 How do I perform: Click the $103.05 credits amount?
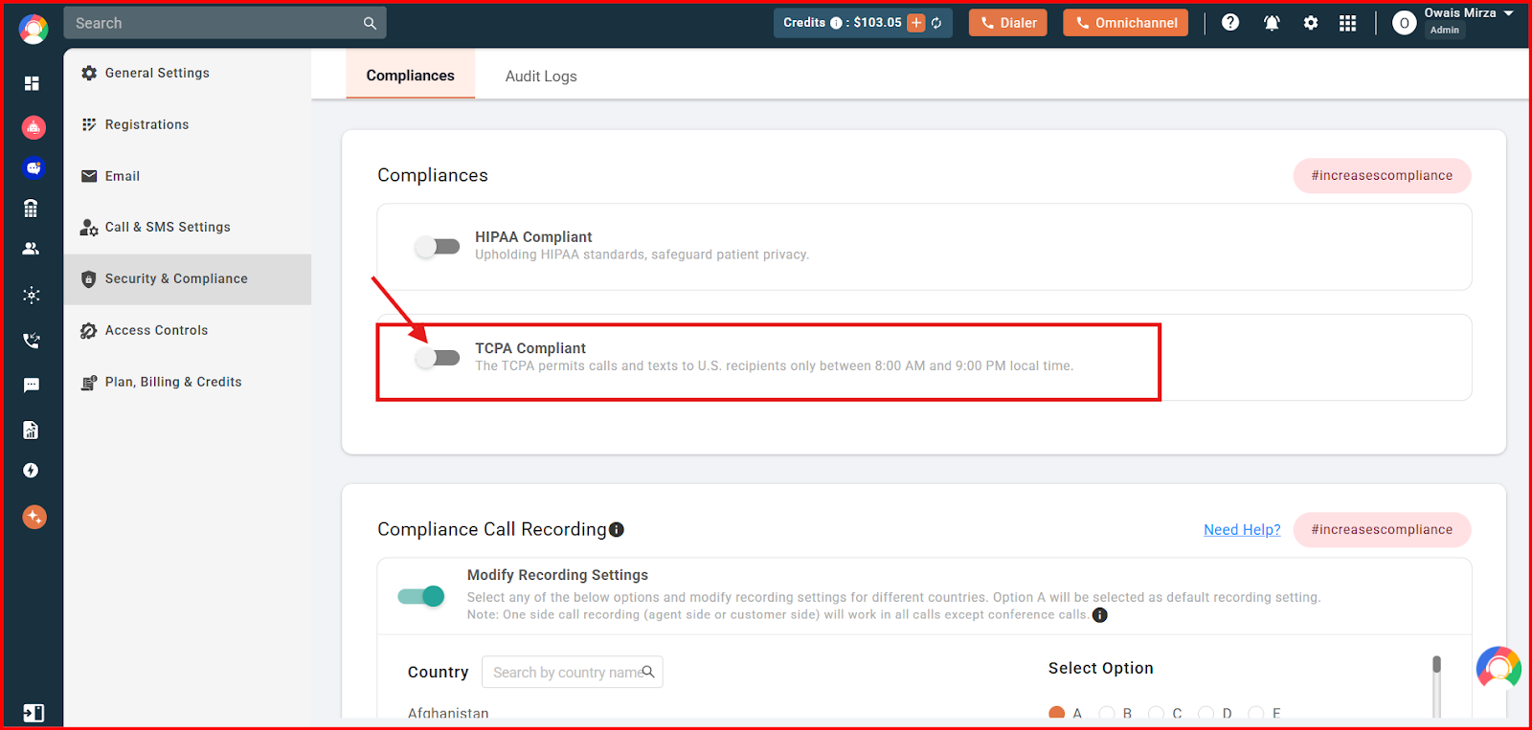pos(877,23)
